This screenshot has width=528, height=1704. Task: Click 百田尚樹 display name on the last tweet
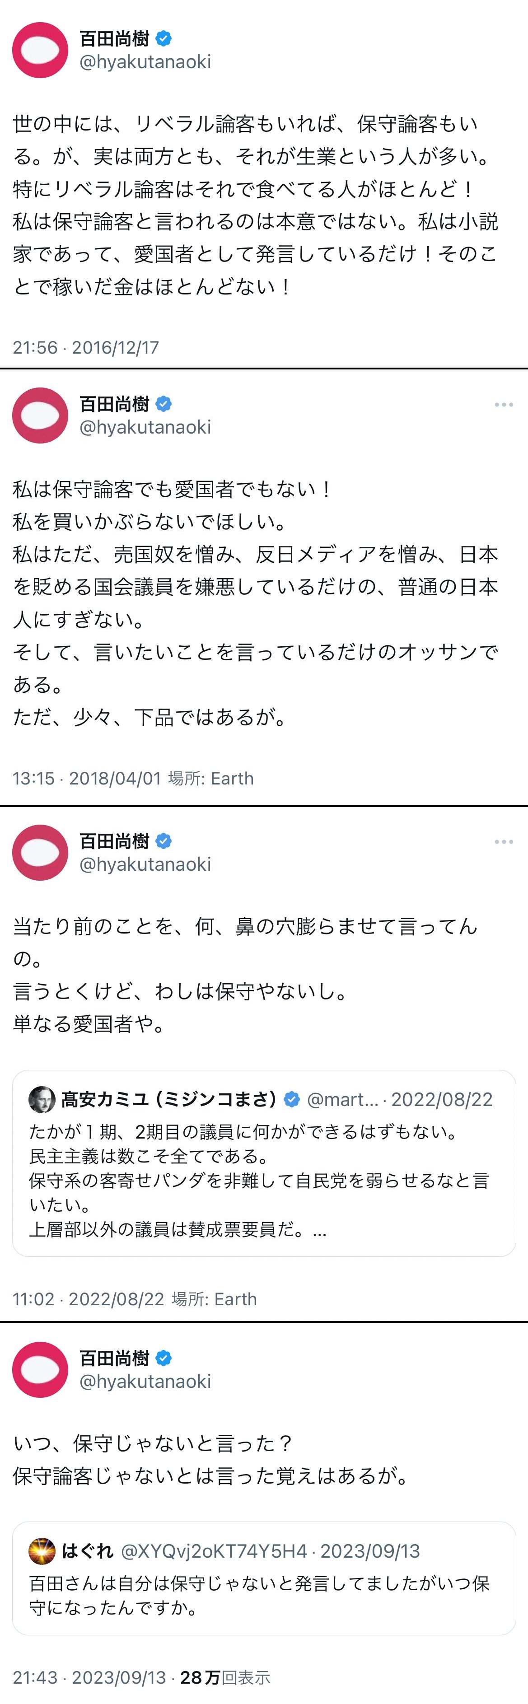coord(114,1358)
